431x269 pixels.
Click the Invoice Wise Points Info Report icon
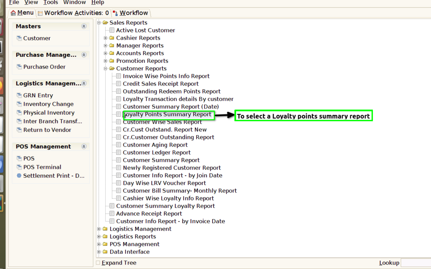pyautogui.click(x=118, y=76)
